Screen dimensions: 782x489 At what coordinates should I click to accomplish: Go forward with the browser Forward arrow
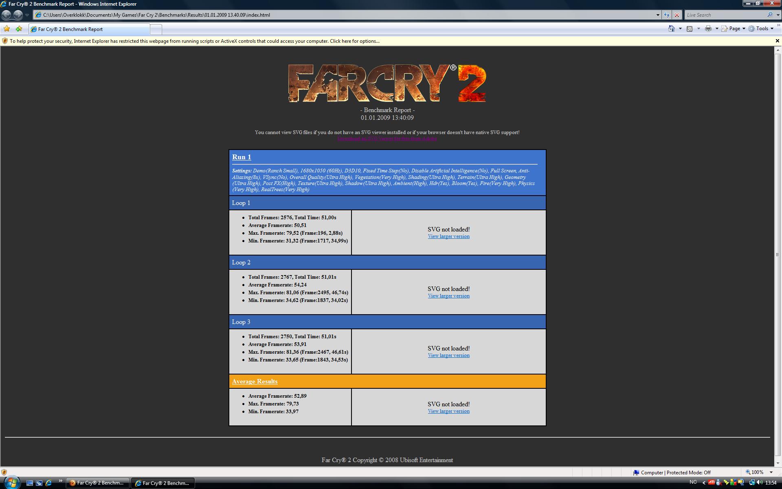click(18, 15)
